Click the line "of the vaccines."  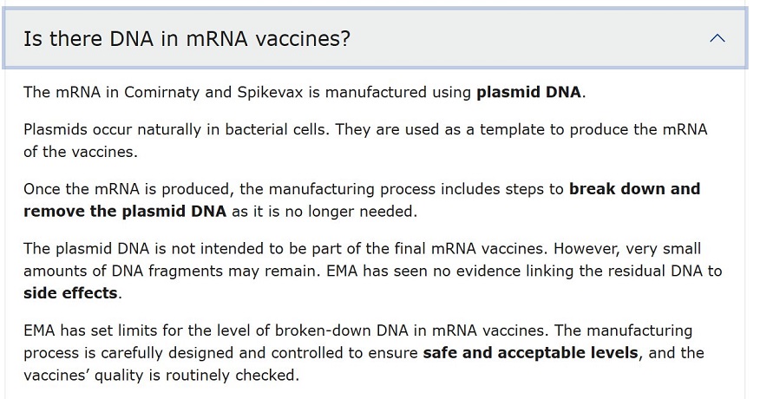click(x=80, y=151)
